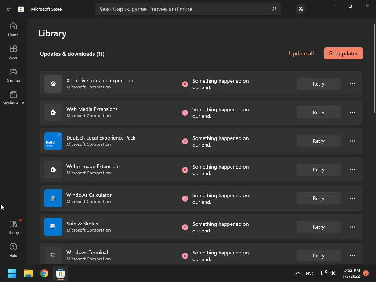The height and width of the screenshot is (282, 376).
Task: Click the Snip & Sketch app icon
Action: pos(53,227)
